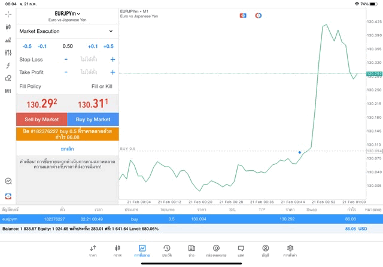Click the circular chart icon in the sidebar
Image resolution: width=383 pixels, height=267 pixels.
[x=8, y=181]
